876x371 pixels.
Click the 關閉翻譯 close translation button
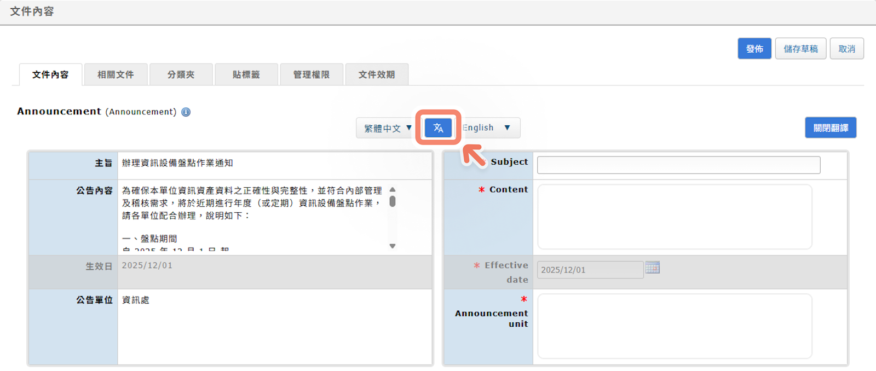831,128
